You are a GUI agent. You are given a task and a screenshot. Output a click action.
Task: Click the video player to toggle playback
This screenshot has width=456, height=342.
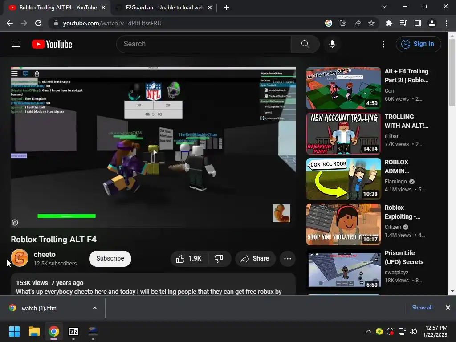pyautogui.click(x=153, y=147)
